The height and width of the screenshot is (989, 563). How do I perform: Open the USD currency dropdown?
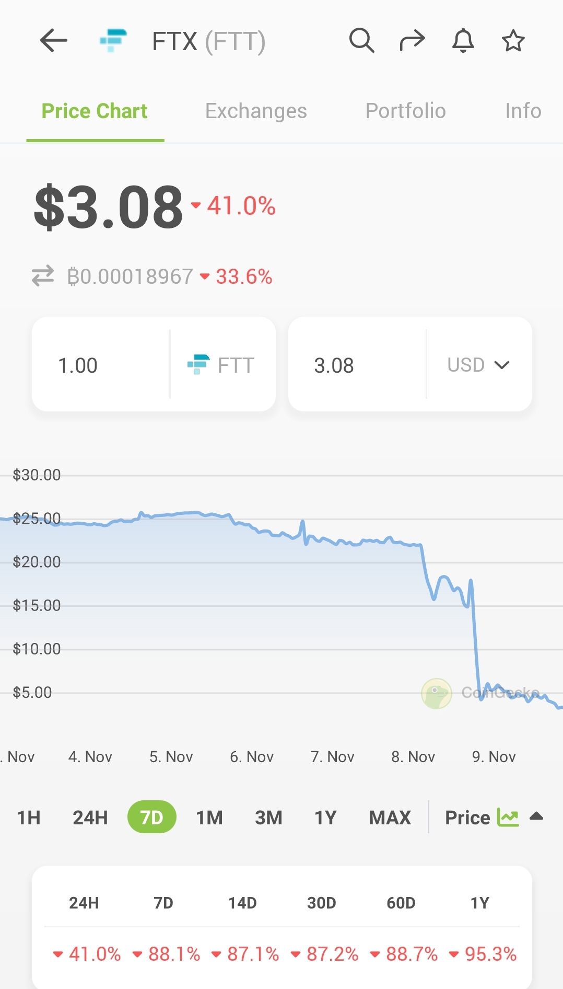pyautogui.click(x=479, y=364)
